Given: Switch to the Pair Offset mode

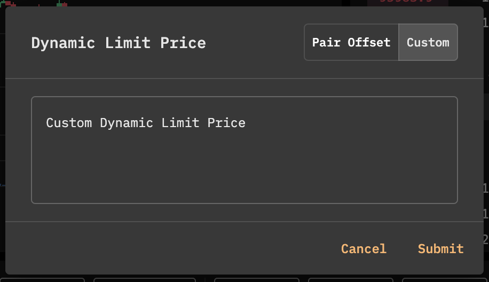Looking at the screenshot, I should coord(351,43).
